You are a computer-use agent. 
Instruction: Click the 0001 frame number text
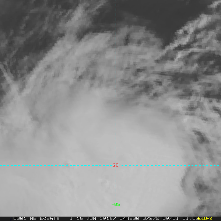[20, 218]
